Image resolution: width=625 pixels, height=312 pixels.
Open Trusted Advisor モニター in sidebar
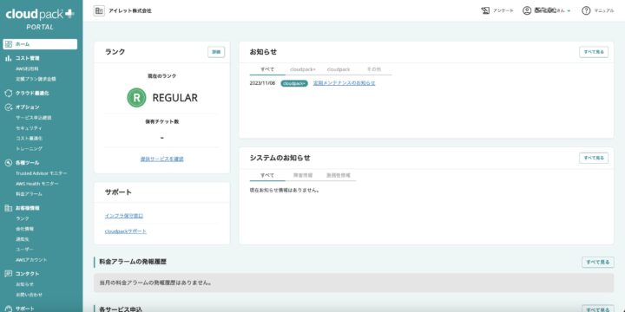click(x=42, y=173)
